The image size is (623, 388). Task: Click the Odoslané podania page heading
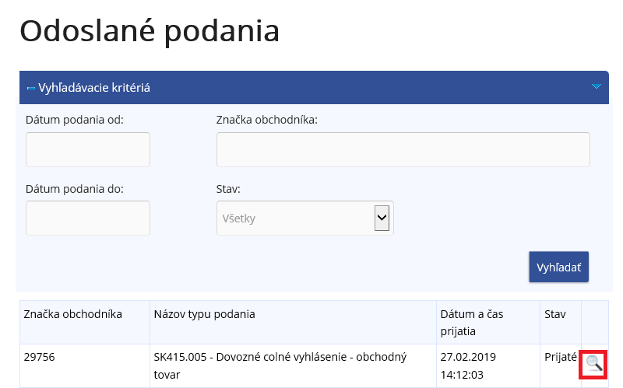pyautogui.click(x=150, y=30)
